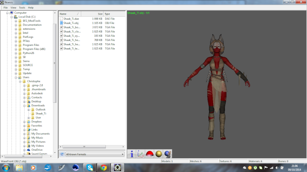
Task: Click the network signal tray icon
Action: [272, 168]
